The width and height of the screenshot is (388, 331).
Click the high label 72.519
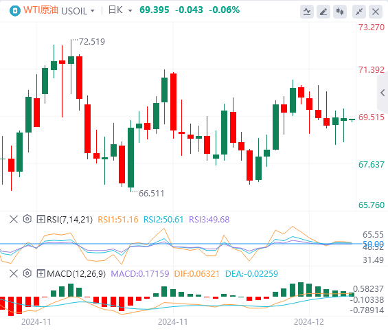[x=92, y=42]
